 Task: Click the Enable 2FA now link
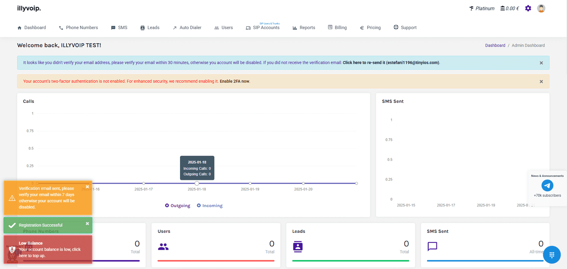pos(234,82)
